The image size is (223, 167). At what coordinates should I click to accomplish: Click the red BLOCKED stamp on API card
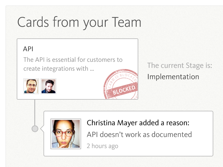(121, 84)
